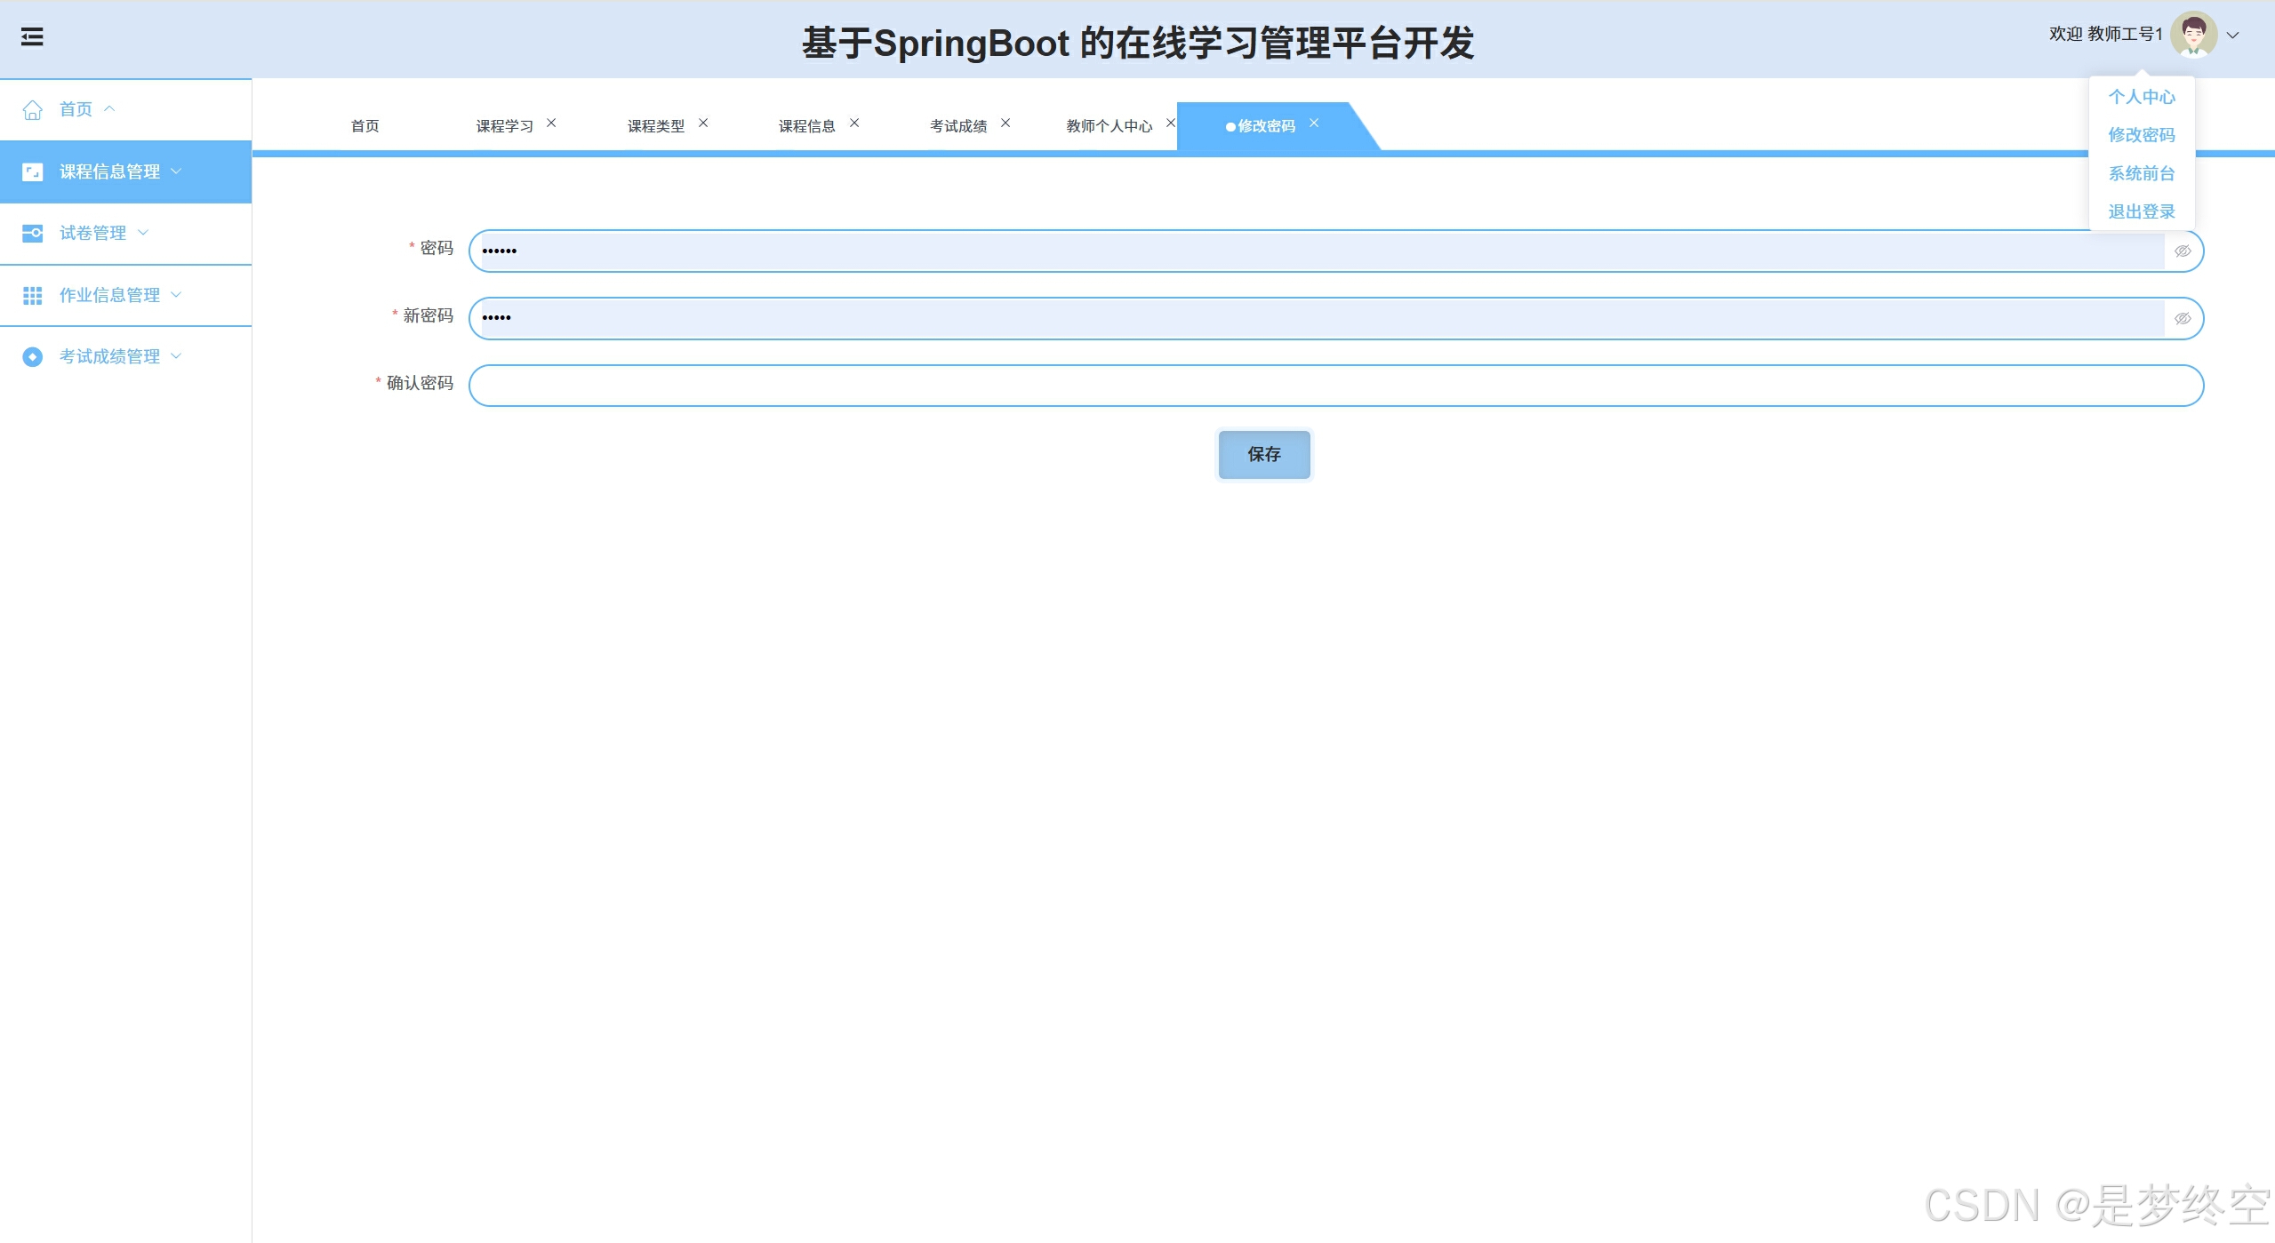The image size is (2275, 1243).
Task: Open 系统前台 link in dropdown
Action: pyautogui.click(x=2141, y=173)
